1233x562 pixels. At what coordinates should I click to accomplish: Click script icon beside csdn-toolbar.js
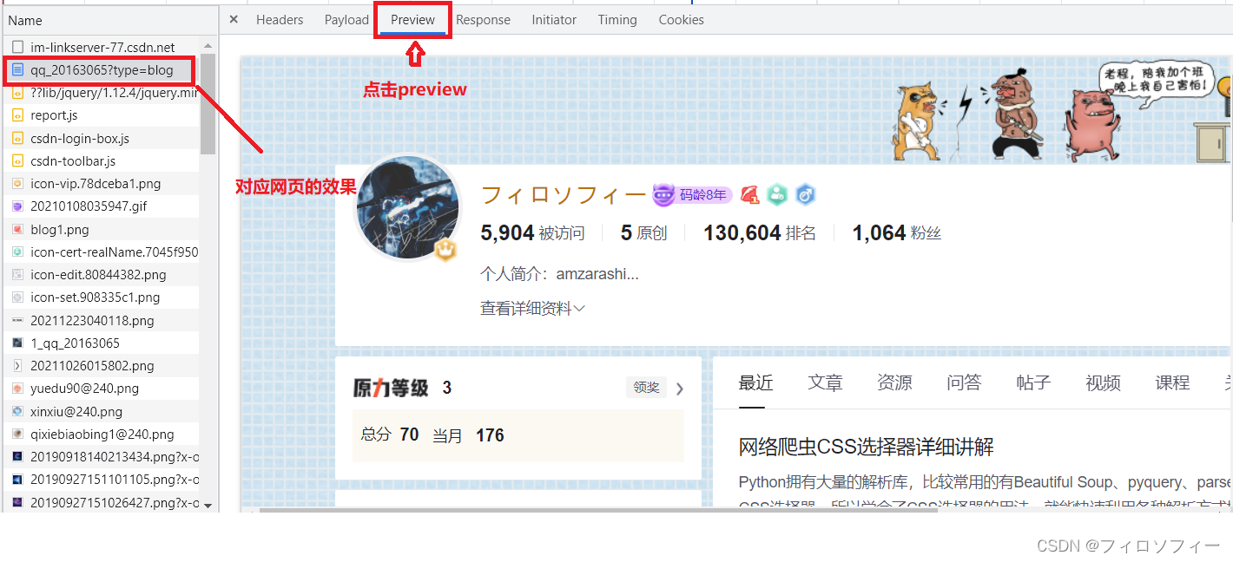click(17, 160)
